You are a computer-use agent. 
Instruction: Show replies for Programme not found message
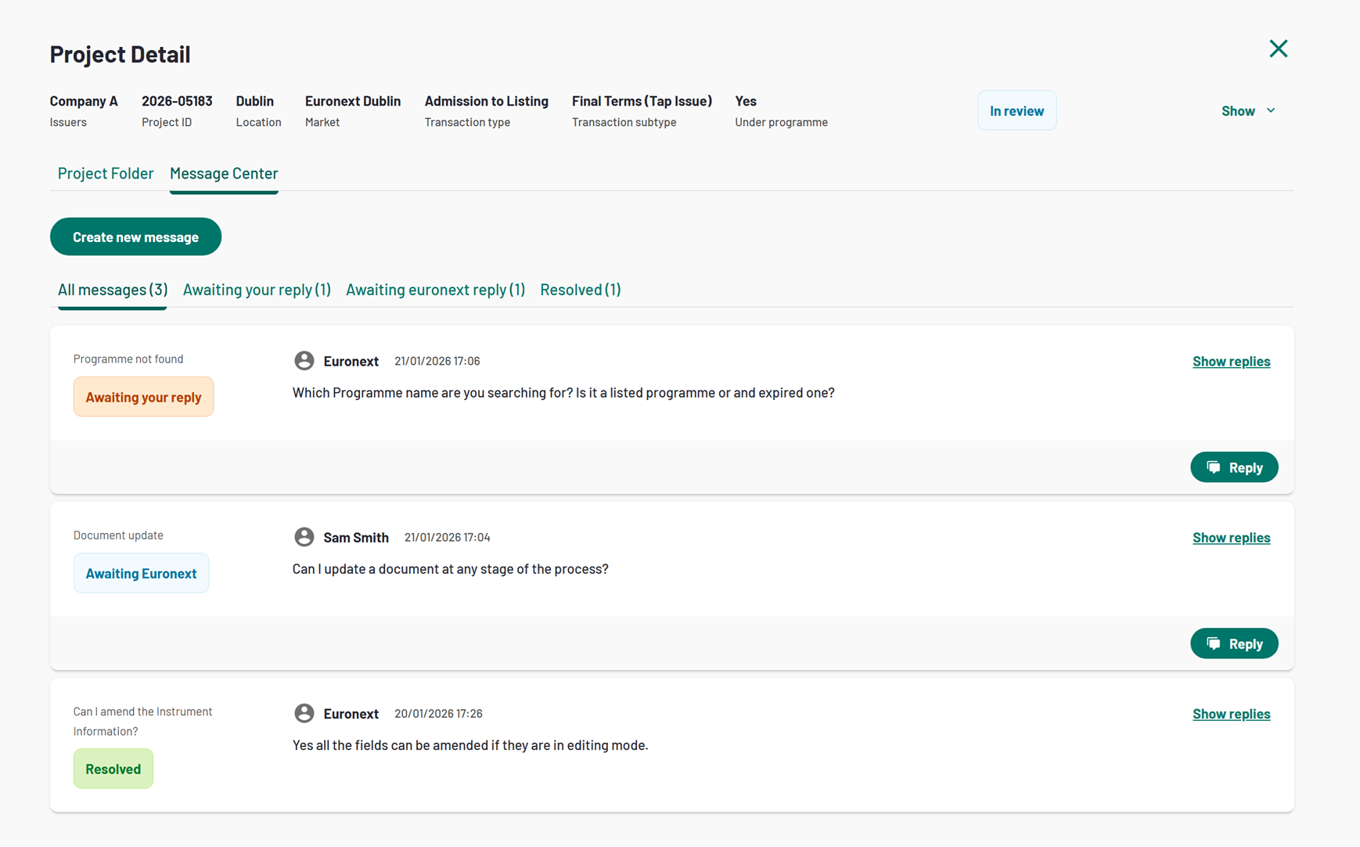(x=1231, y=362)
